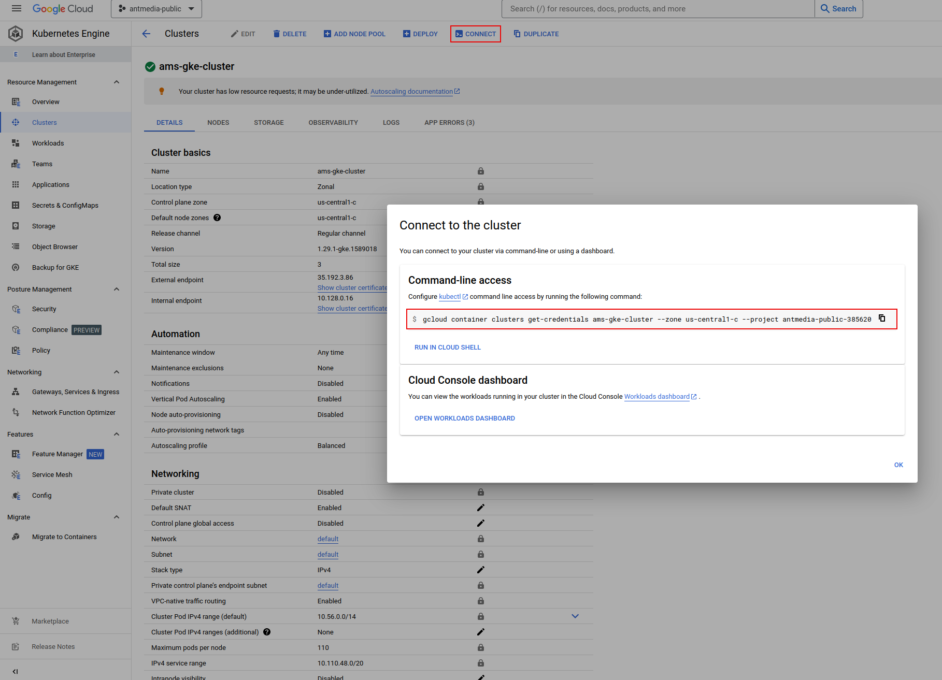Collapse the Posture Management section
This screenshot has height=680, width=942.
click(117, 289)
